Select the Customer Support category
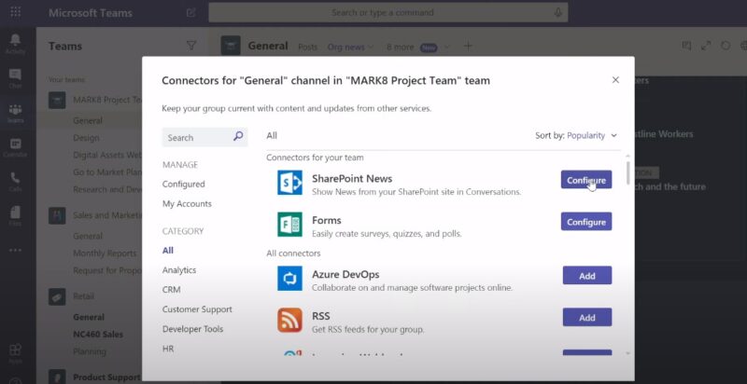Viewport: 747px width, 384px height. (197, 309)
